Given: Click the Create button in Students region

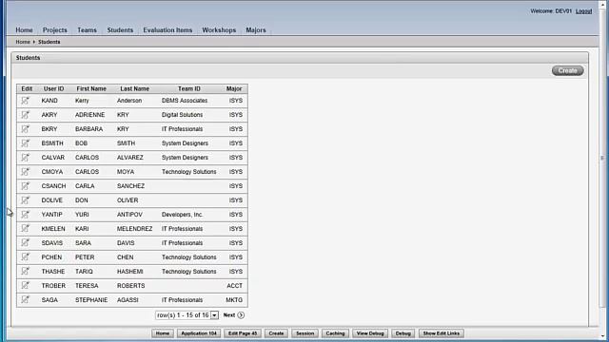Looking at the screenshot, I should pos(567,70).
